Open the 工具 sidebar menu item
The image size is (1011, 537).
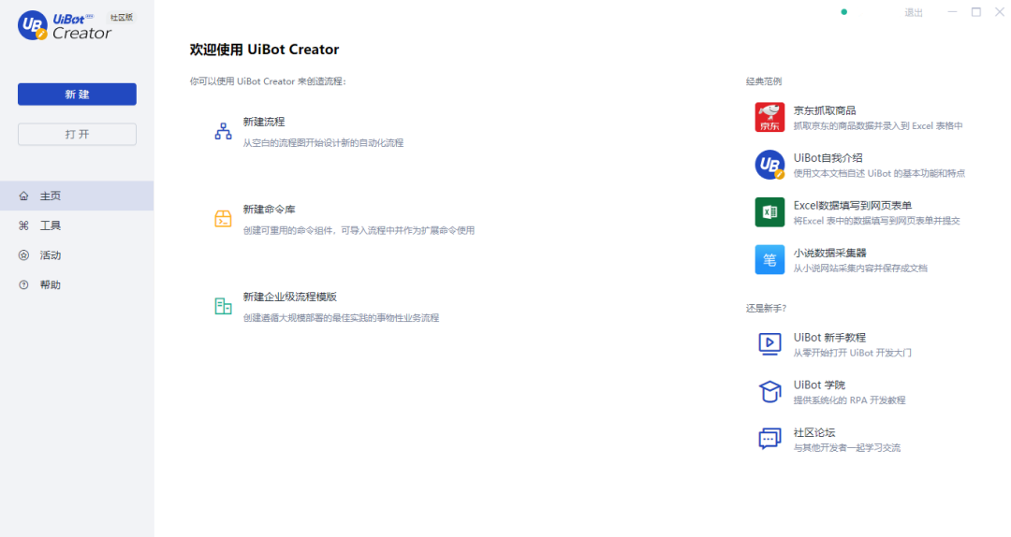[77, 225]
